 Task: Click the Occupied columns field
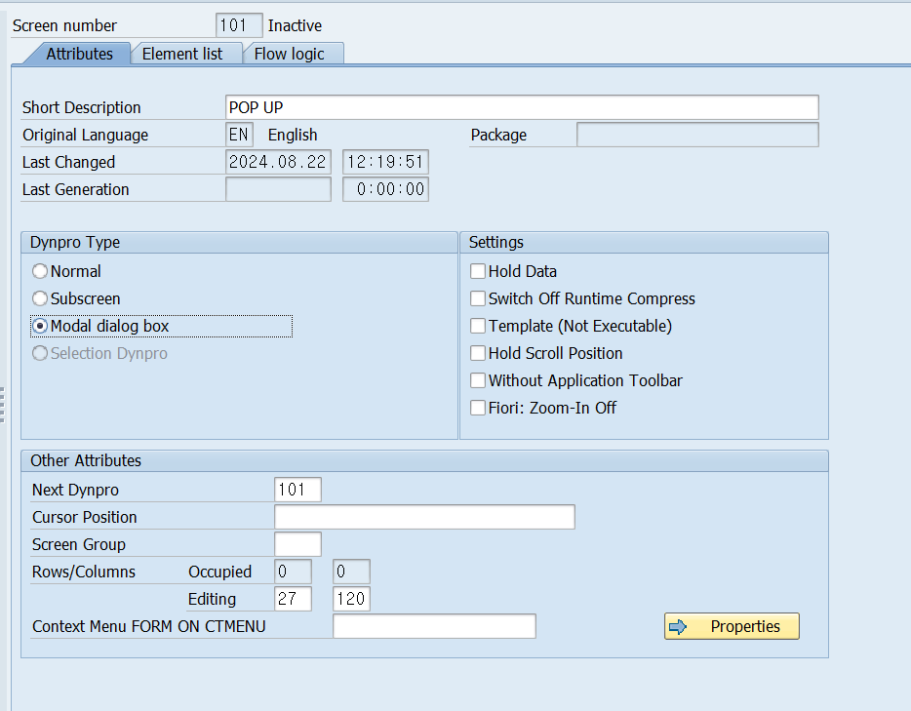[351, 572]
